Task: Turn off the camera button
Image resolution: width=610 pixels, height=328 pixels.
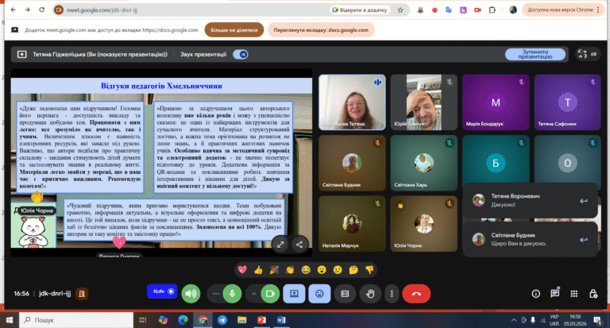Action: tap(270, 294)
